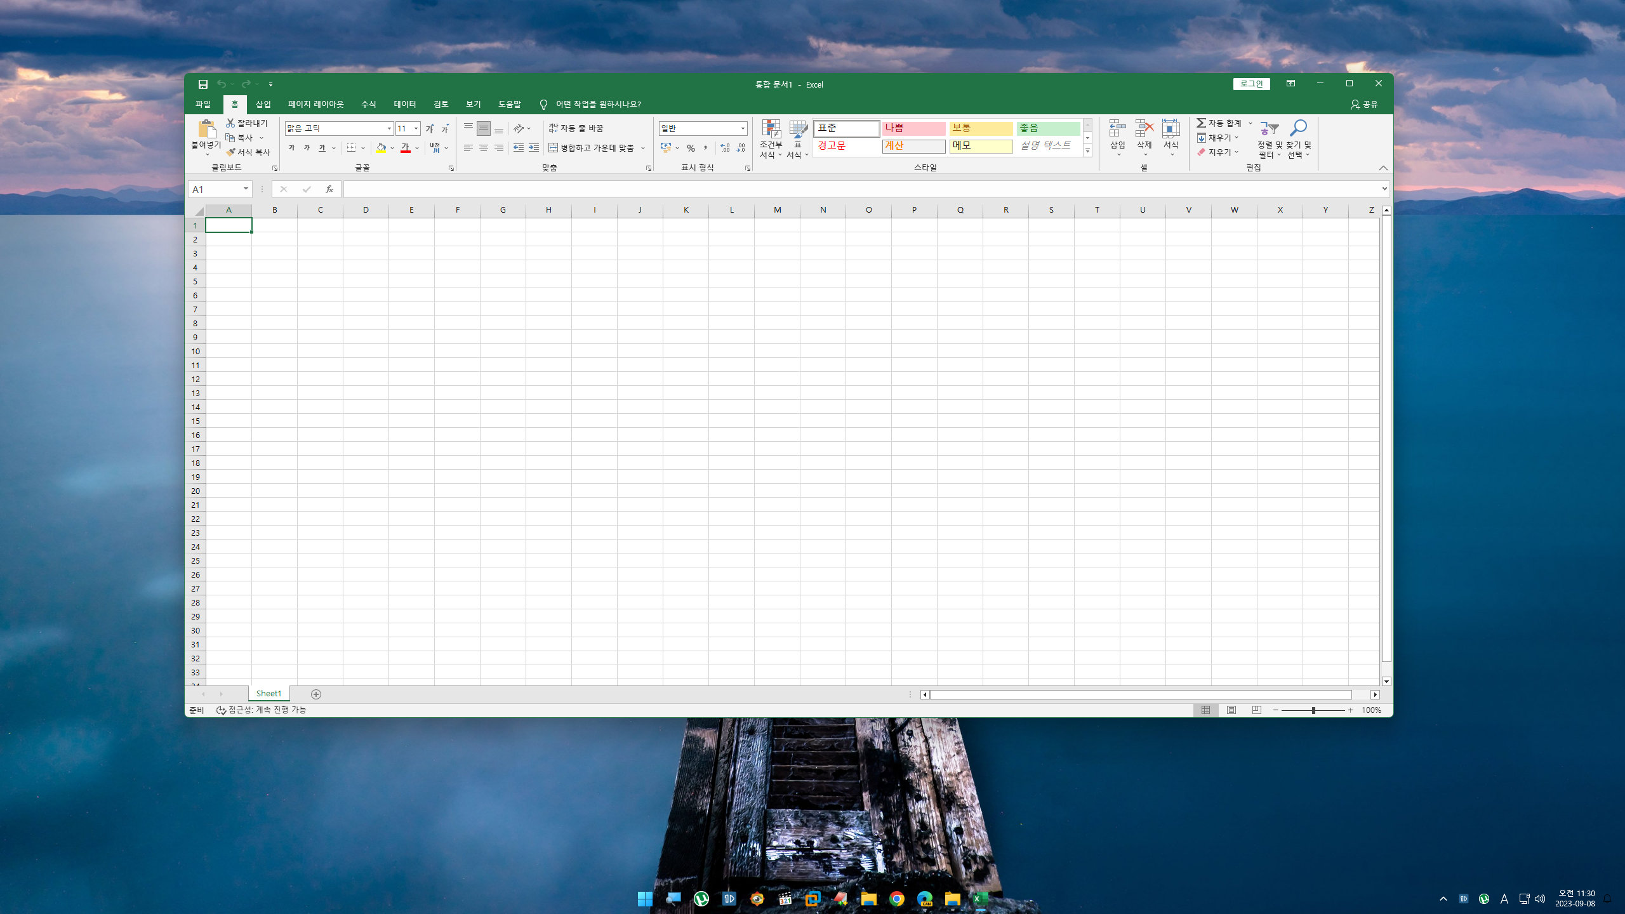Open the number format dropdown (일반)
Screen dimensions: 1625x914
tap(742, 128)
